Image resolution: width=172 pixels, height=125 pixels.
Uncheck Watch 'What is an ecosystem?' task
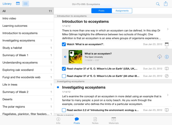click(x=64, y=44)
